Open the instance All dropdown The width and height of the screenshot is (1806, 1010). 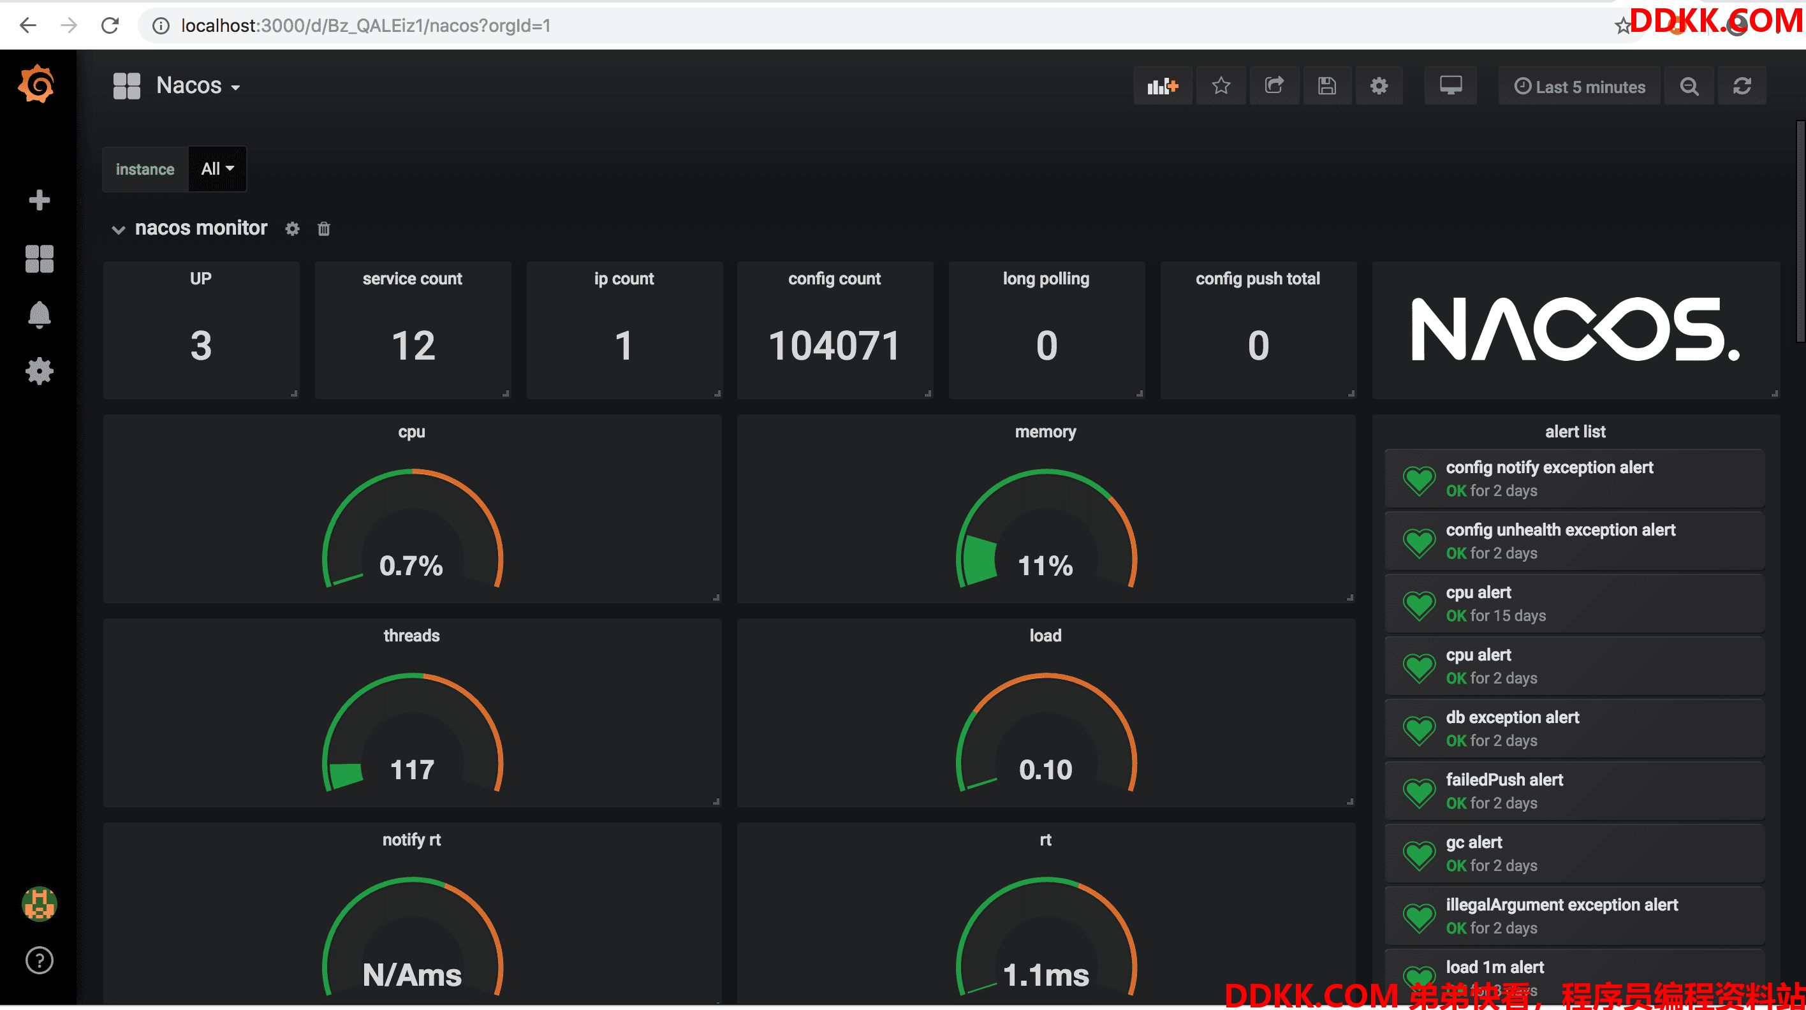coord(217,169)
